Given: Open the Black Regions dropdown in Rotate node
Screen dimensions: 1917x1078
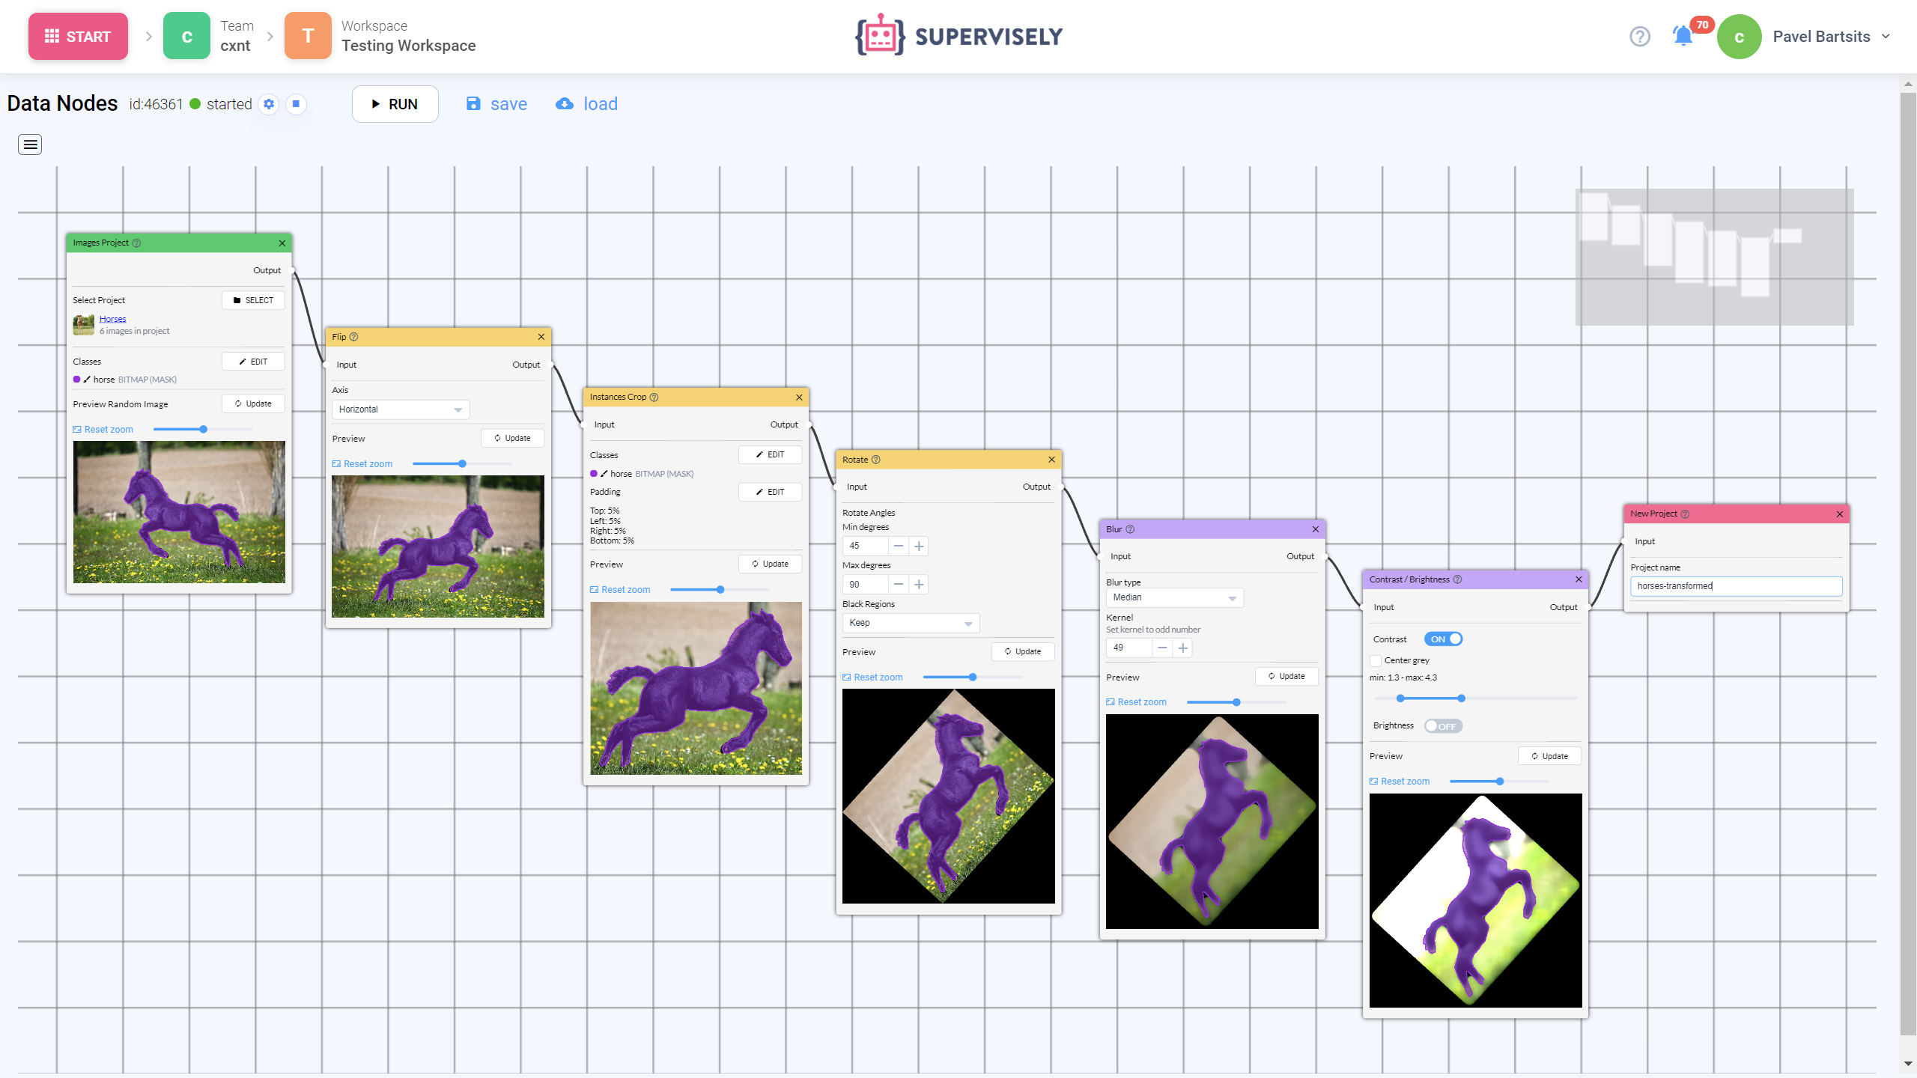Looking at the screenshot, I should point(909,622).
